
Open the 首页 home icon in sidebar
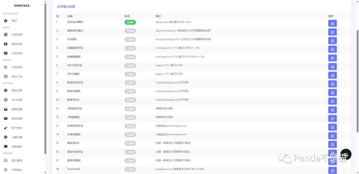pyautogui.click(x=6, y=21)
